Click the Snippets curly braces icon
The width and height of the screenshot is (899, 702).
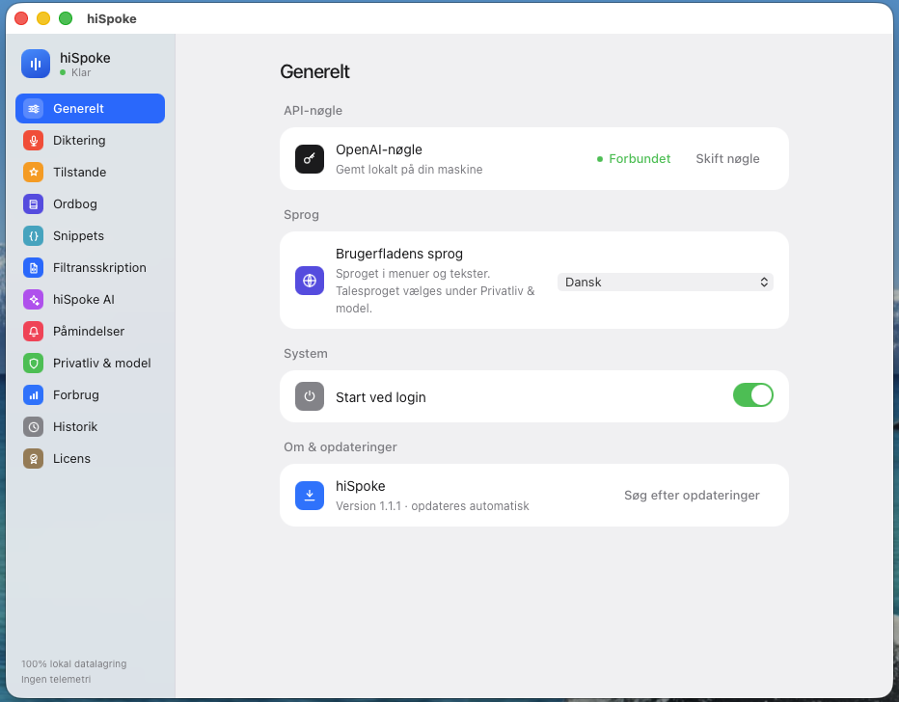point(33,235)
